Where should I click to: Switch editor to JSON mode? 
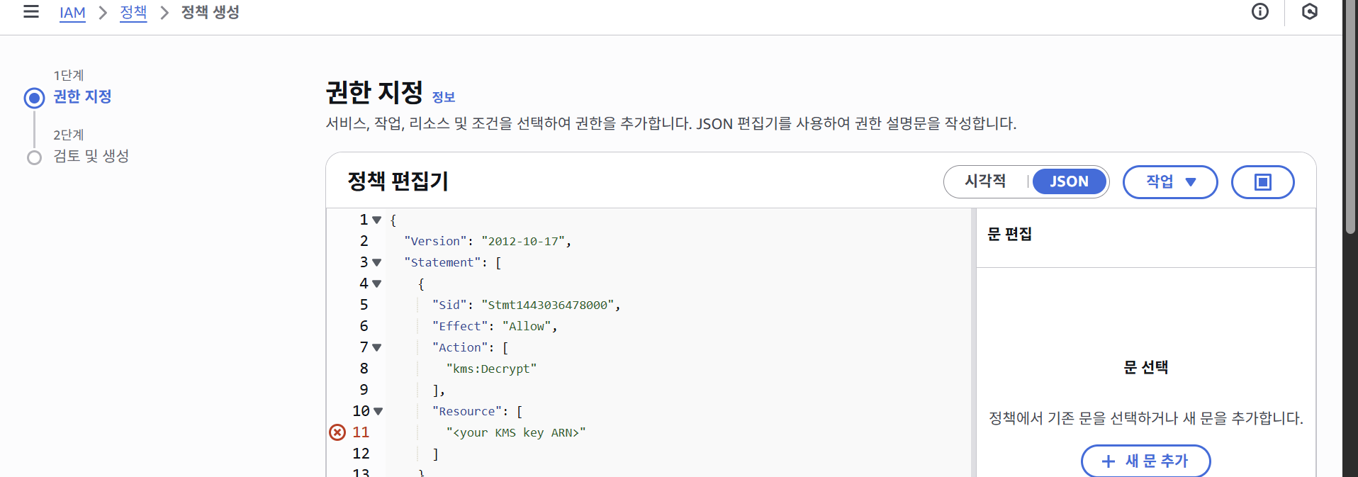click(1069, 181)
